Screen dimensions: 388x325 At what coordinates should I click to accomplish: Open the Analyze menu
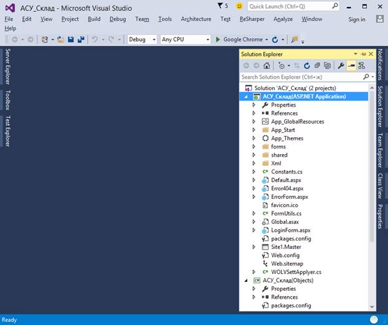[x=283, y=19]
